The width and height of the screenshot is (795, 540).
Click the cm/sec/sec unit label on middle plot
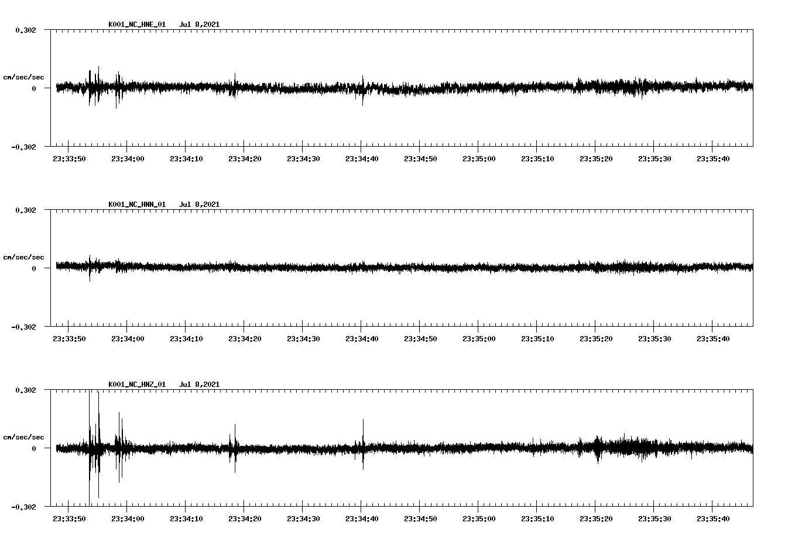23,257
